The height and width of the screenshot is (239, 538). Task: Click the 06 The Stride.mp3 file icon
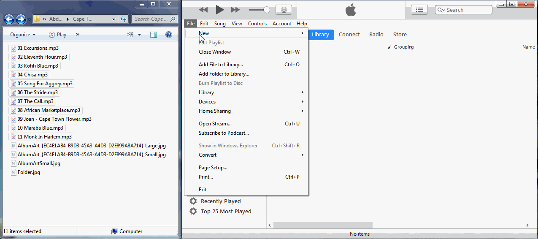click(x=14, y=92)
